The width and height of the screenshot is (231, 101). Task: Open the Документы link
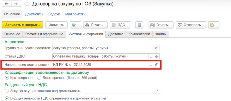coord(34,14)
